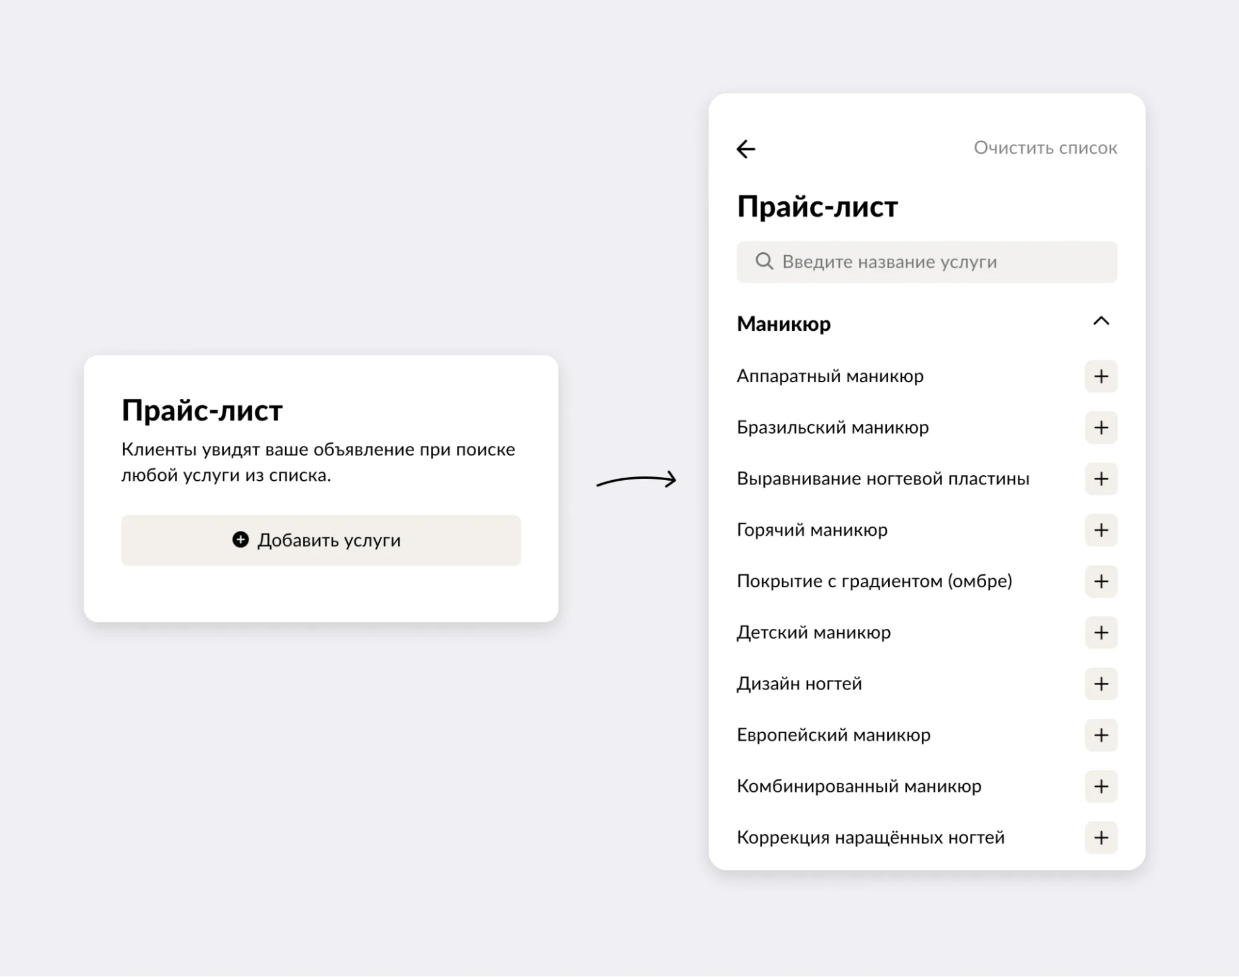Select the Горячий маникюр service label
This screenshot has width=1239, height=977.
tap(812, 530)
